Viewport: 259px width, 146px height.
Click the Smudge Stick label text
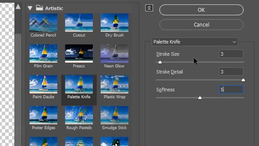pyautogui.click(x=114, y=128)
